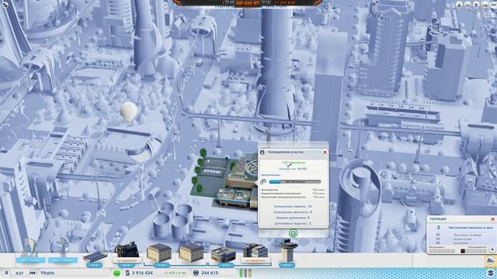Open the green happiness smiley indicator

coord(116,273)
